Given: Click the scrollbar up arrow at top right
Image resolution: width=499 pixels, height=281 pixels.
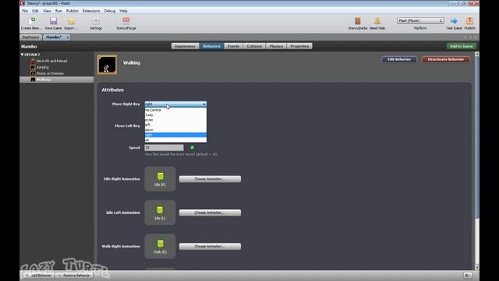Looking at the screenshot, I should pyautogui.click(x=476, y=55).
